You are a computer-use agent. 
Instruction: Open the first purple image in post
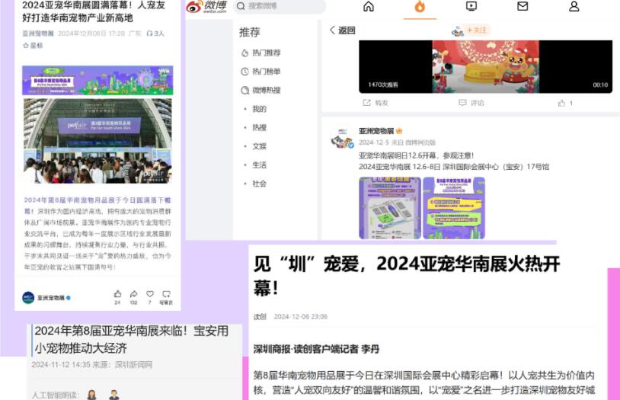(389, 208)
